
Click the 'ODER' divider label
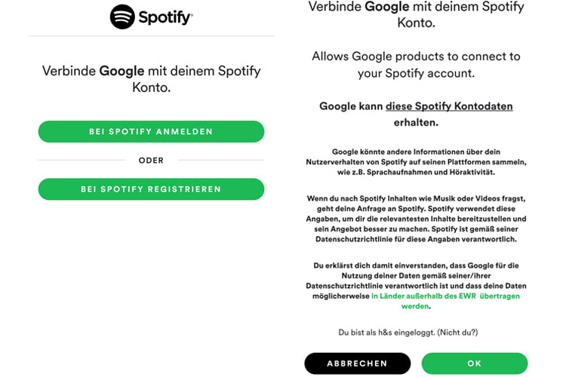coord(151,160)
